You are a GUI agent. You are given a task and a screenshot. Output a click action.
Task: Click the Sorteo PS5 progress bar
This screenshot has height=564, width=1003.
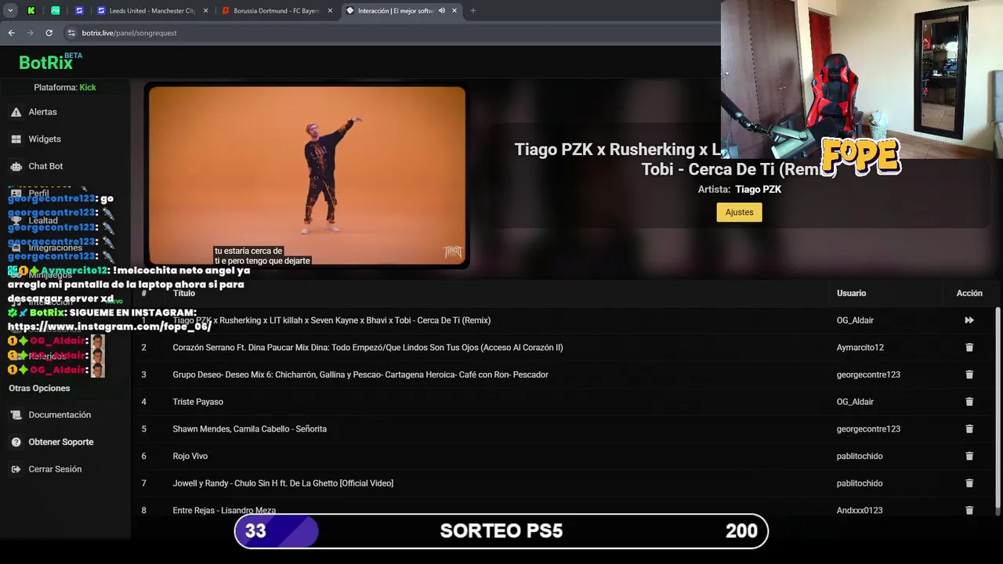pos(501,531)
